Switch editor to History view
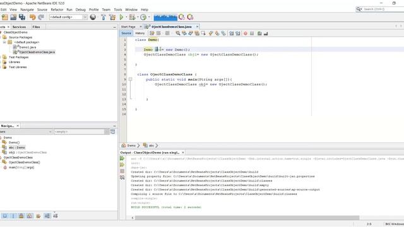Image resolution: width=404 pixels, height=227 pixels. click(140, 33)
